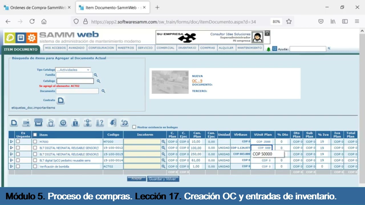Go to the browser home page icon
The image size is (365, 205).
(44, 21)
